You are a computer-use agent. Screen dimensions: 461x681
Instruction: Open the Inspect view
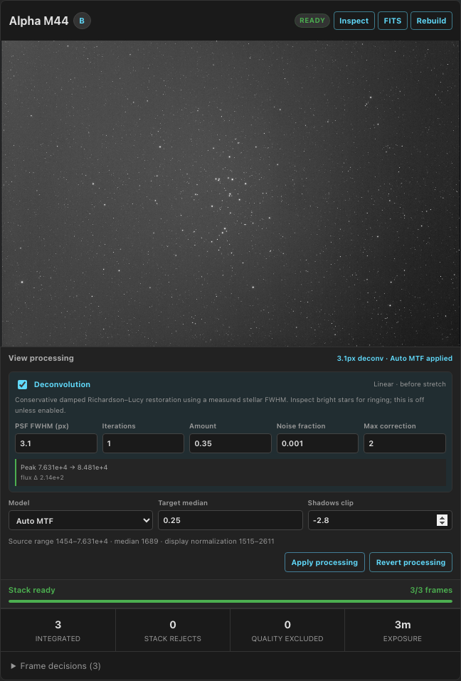coord(354,21)
